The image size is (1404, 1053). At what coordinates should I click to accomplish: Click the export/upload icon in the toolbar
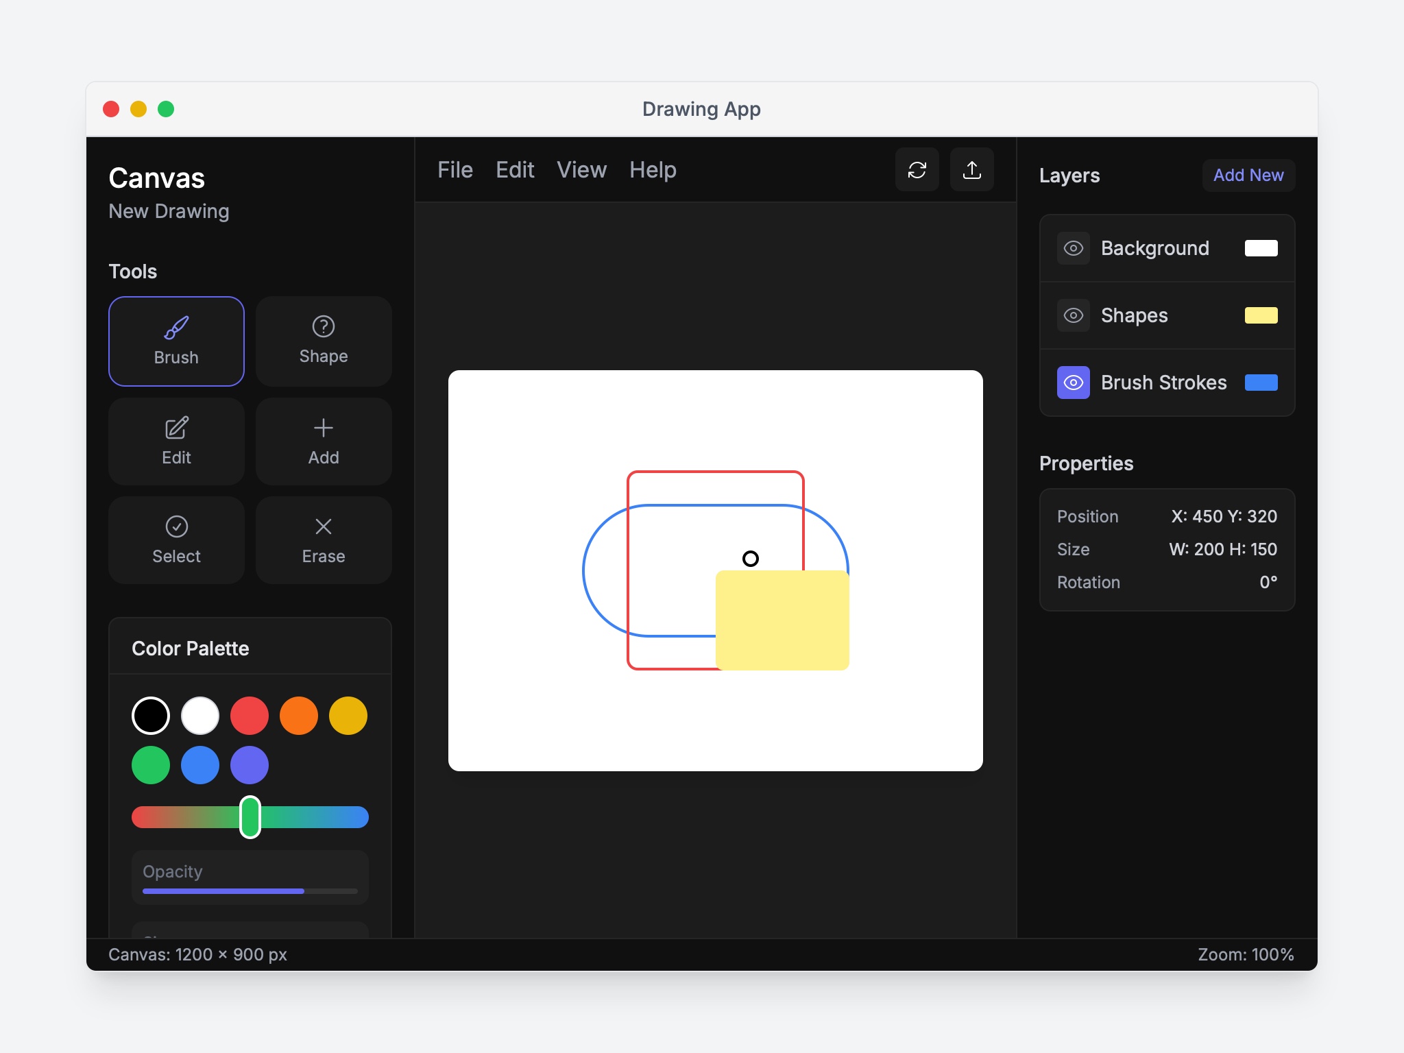(972, 169)
